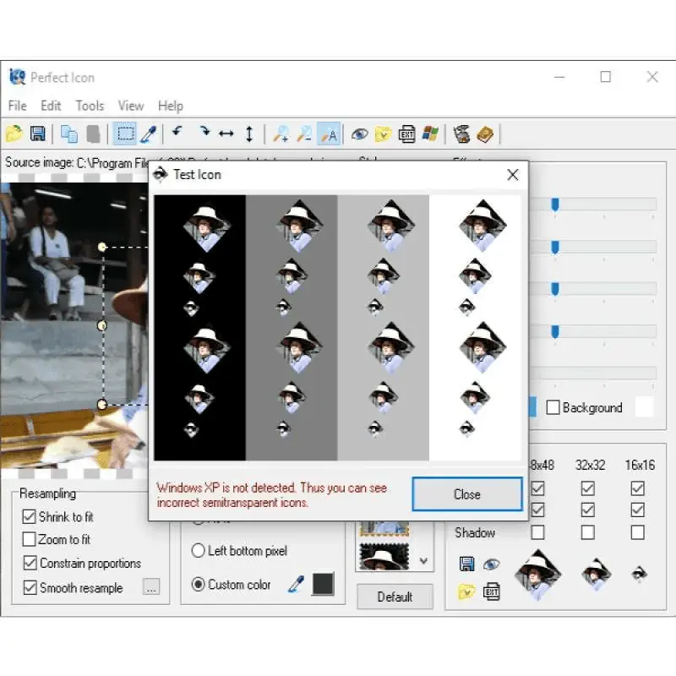Tick the Shadow checkbox under 32x32
This screenshot has width=676, height=676.
[587, 532]
